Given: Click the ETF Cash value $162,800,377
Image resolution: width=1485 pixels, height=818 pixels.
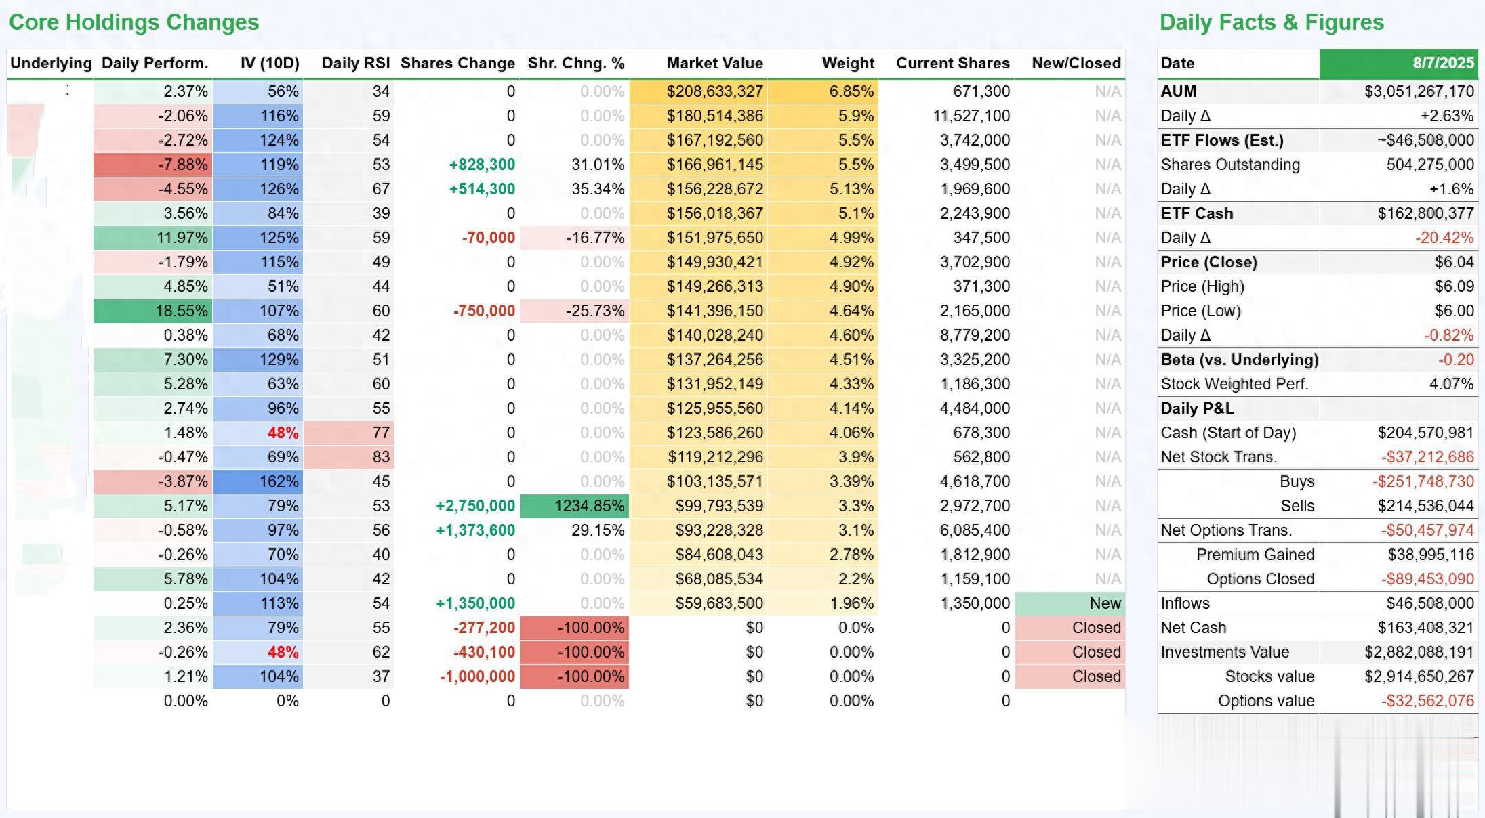Looking at the screenshot, I should (x=1425, y=213).
